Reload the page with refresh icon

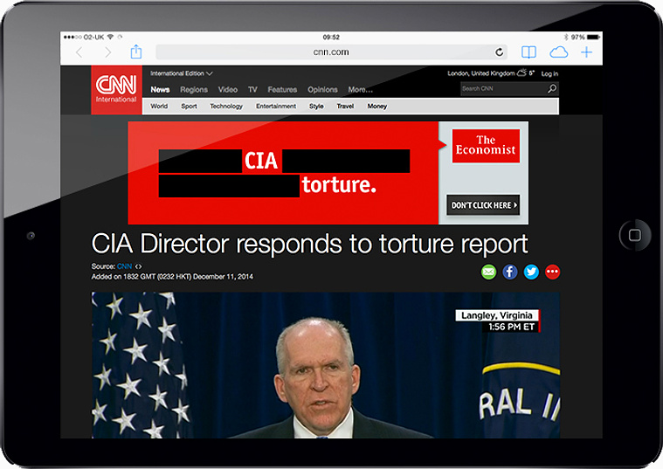pyautogui.click(x=500, y=52)
